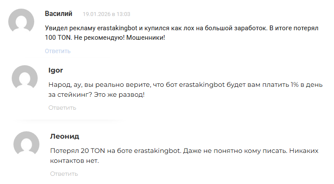
Task: Click Василий's gray avatar icon
Action: tap(21, 22)
